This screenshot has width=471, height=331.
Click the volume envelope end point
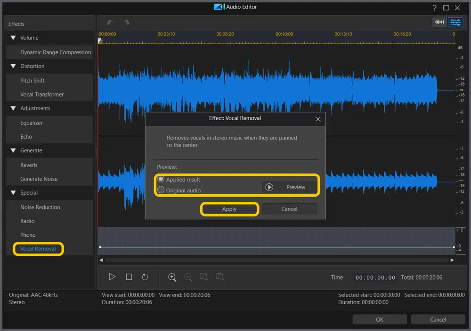point(454,247)
